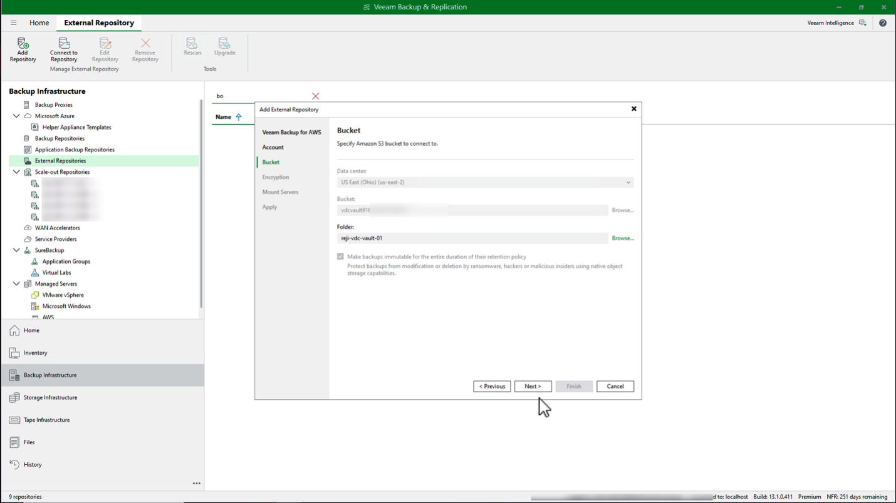This screenshot has height=503, width=896.
Task: Click the Connect to Repository icon
Action: point(64,49)
